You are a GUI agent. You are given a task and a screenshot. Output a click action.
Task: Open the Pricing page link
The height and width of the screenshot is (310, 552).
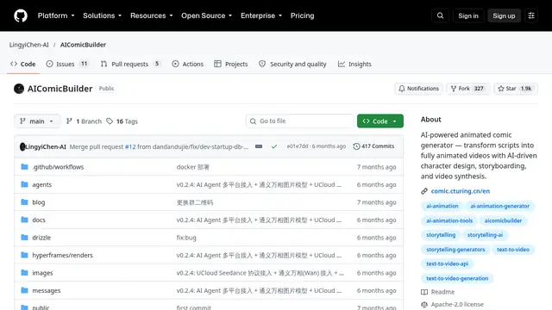303,15
